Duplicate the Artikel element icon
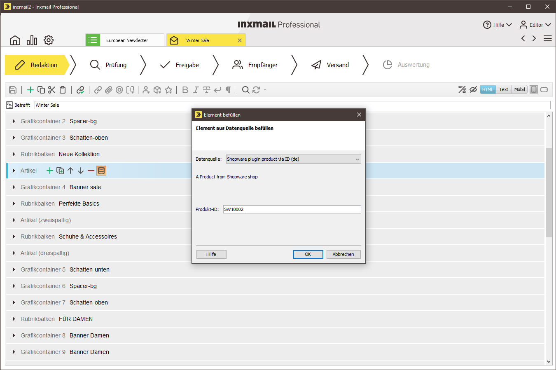 click(60, 171)
